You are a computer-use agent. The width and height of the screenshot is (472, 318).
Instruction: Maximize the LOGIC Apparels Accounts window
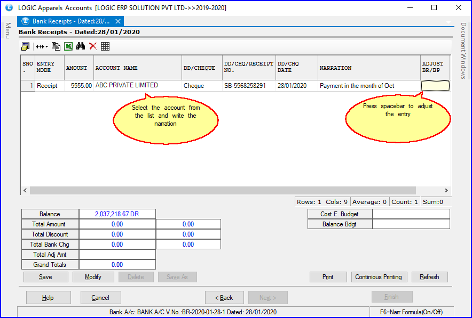tap(434, 7)
